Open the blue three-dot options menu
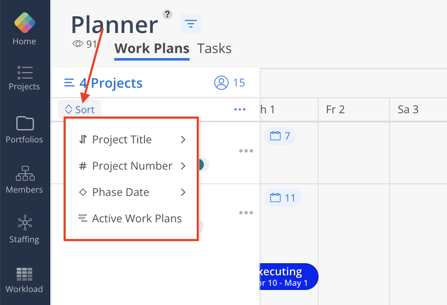 [x=240, y=109]
